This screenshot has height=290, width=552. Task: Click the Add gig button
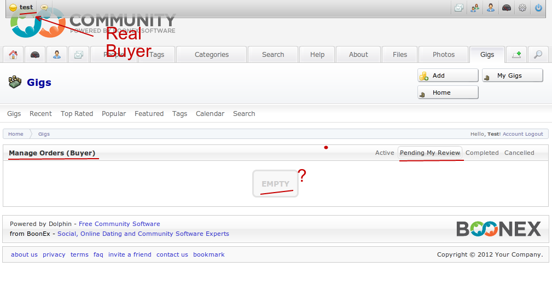pyautogui.click(x=448, y=76)
